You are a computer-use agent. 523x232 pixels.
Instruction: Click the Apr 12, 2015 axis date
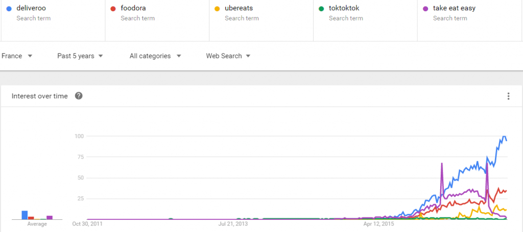378,223
